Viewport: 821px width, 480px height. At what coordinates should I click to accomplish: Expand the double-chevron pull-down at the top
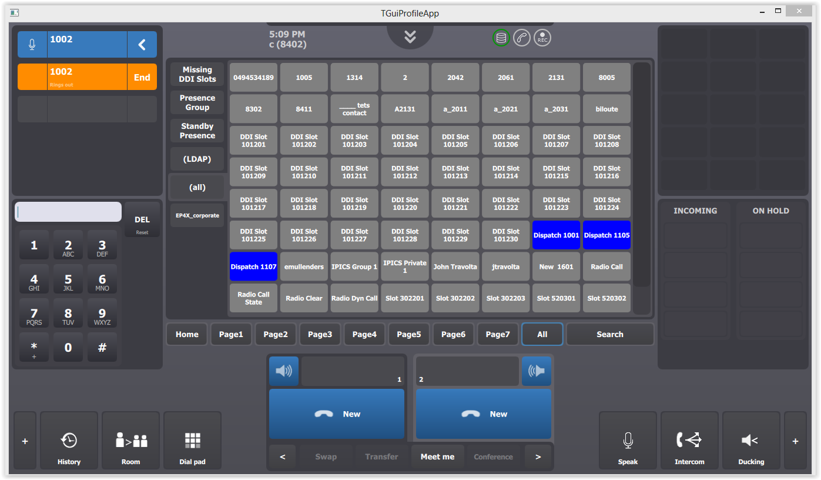[x=410, y=36]
